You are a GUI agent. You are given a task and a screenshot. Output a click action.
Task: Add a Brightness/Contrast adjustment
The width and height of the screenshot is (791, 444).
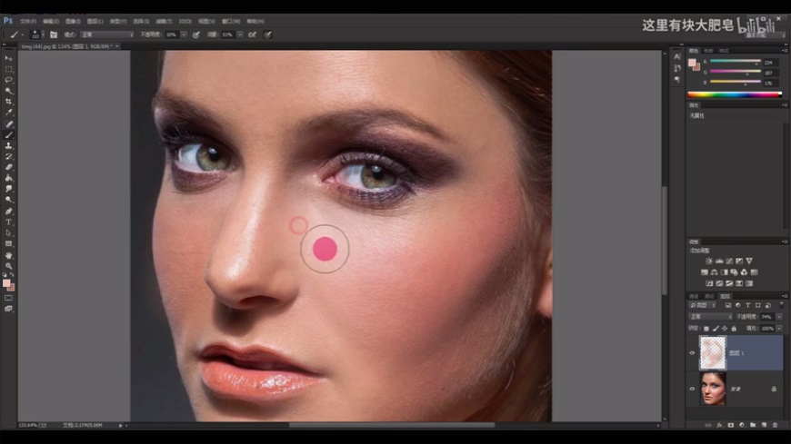(x=708, y=261)
